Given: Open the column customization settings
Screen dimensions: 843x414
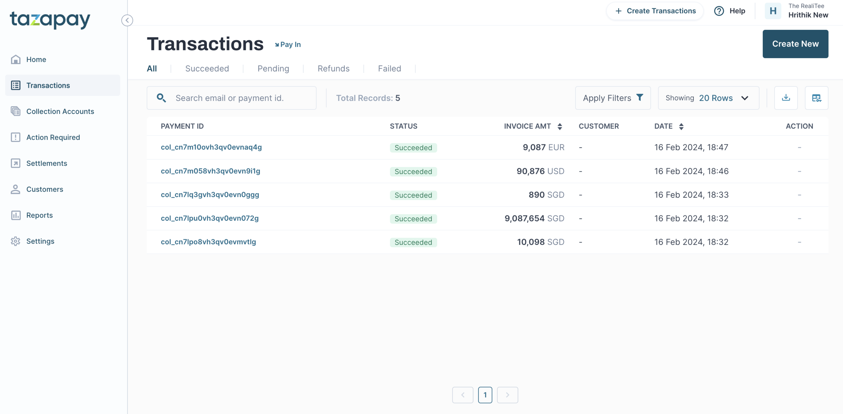Looking at the screenshot, I should point(816,98).
